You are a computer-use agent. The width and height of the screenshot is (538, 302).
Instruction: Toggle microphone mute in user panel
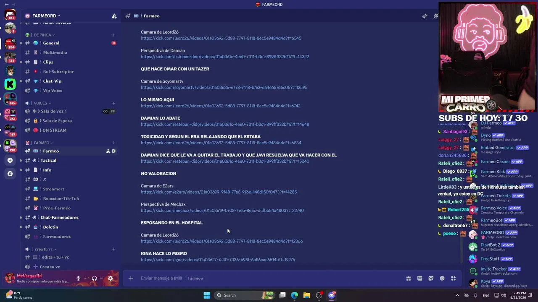click(x=78, y=278)
